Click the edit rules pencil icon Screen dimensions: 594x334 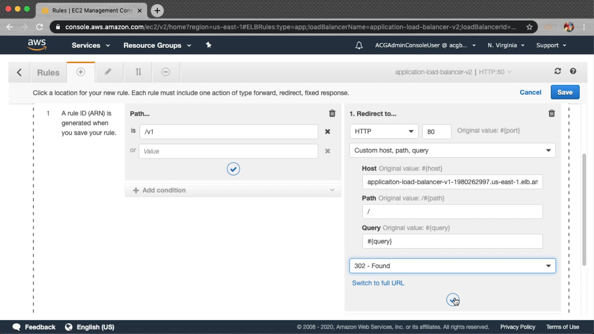click(108, 72)
